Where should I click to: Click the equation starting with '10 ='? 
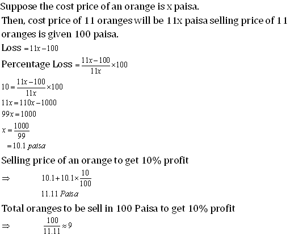point(32,87)
